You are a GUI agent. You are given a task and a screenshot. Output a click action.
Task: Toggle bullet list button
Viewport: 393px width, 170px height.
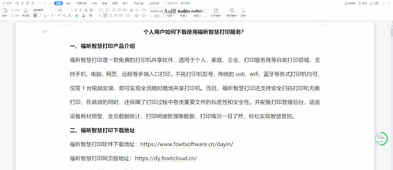tap(100, 10)
